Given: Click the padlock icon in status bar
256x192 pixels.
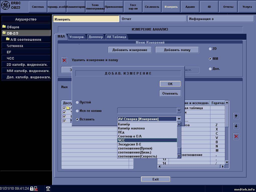Looking at the screenshot, I should (x=32, y=188).
